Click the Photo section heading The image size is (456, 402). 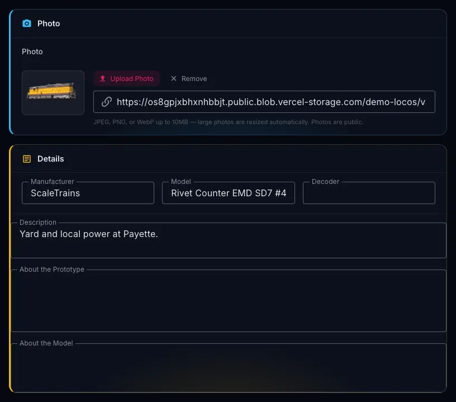point(49,23)
